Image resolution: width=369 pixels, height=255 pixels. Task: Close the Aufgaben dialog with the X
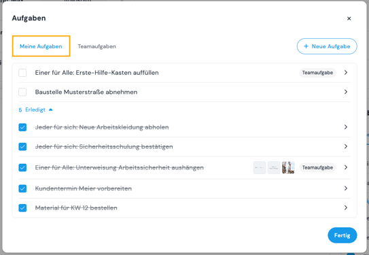[x=349, y=18]
